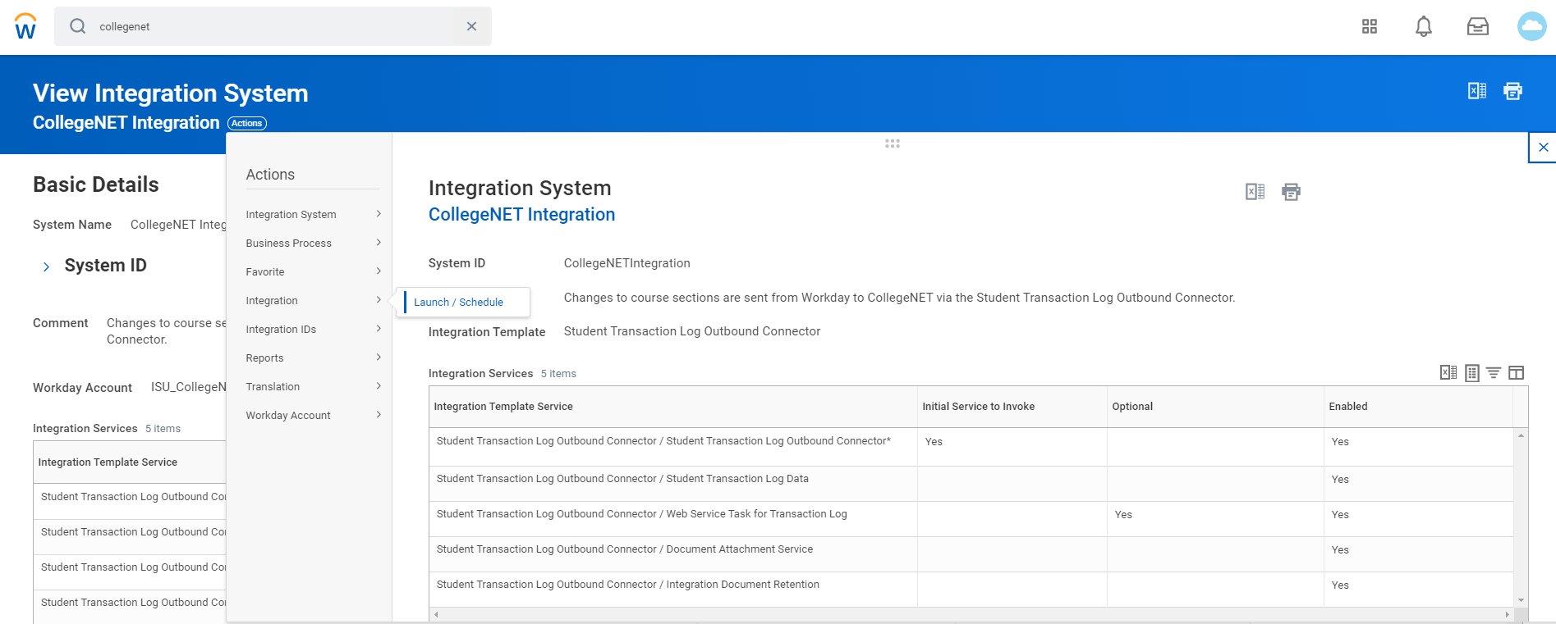Click the table vertical scrollbar up arrow
The height and width of the screenshot is (624, 1556).
click(1521, 435)
